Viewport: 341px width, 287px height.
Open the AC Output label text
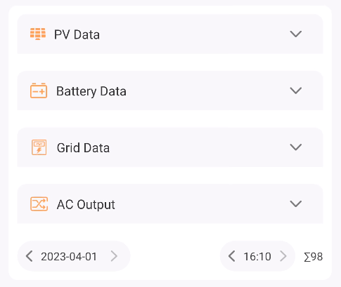pyautogui.click(x=86, y=205)
